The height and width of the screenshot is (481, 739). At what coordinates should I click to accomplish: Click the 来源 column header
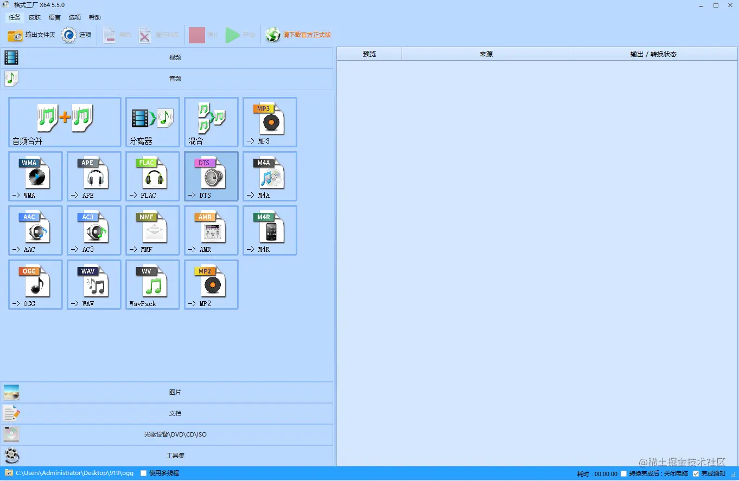(x=486, y=54)
